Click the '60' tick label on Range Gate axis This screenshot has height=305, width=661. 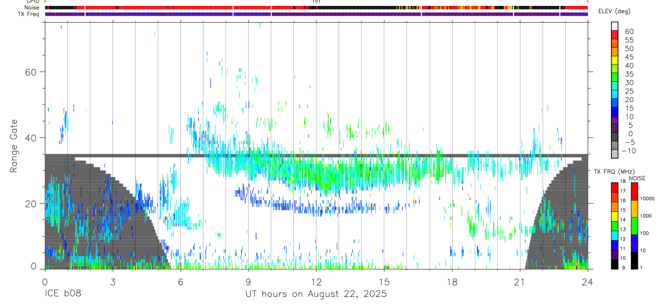coord(32,72)
